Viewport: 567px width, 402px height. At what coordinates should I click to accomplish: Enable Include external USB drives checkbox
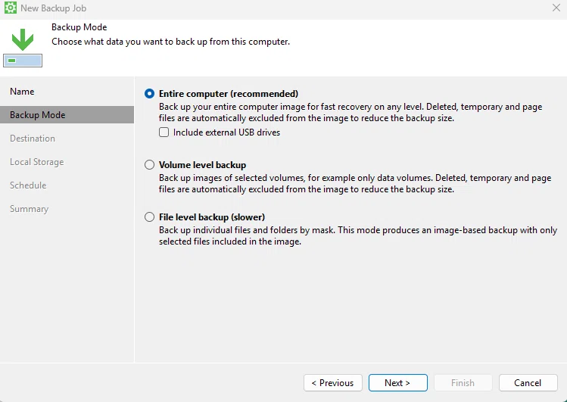coord(164,132)
